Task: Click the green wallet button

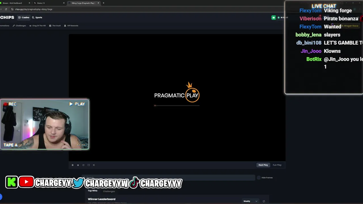Action: tap(273, 17)
